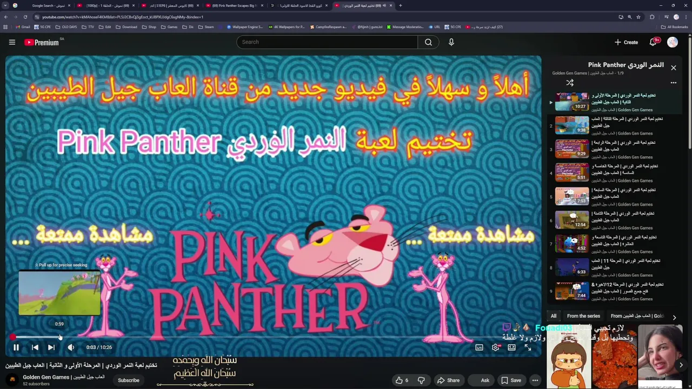Open a new browser tab
This screenshot has height=389, width=692.
point(400,5)
